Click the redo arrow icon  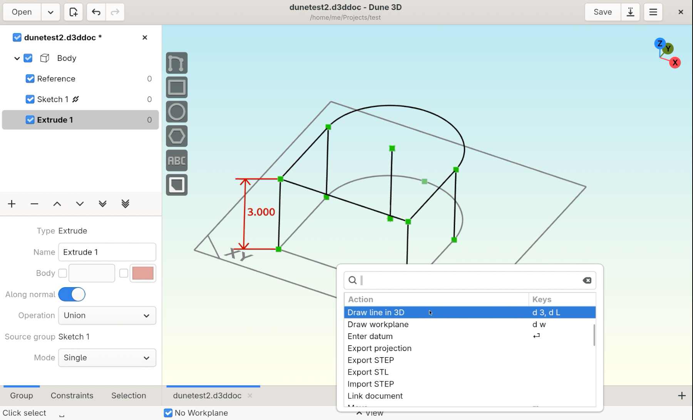tap(115, 12)
